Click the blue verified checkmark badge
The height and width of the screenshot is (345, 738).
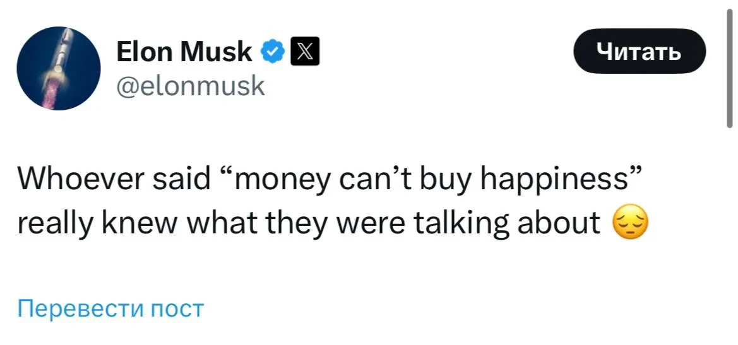point(272,52)
